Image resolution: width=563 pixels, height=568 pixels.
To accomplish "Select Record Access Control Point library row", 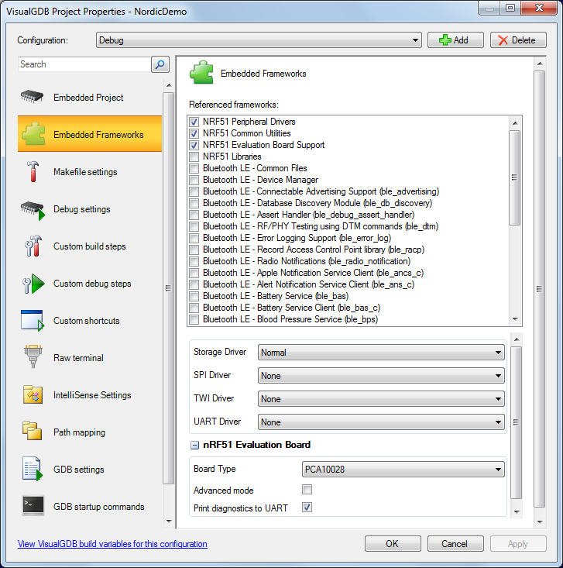I will pos(314,250).
